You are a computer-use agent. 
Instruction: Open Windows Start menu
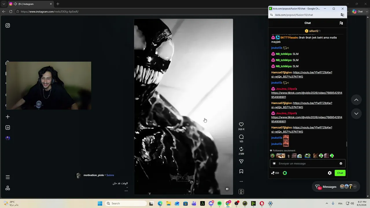(100, 203)
